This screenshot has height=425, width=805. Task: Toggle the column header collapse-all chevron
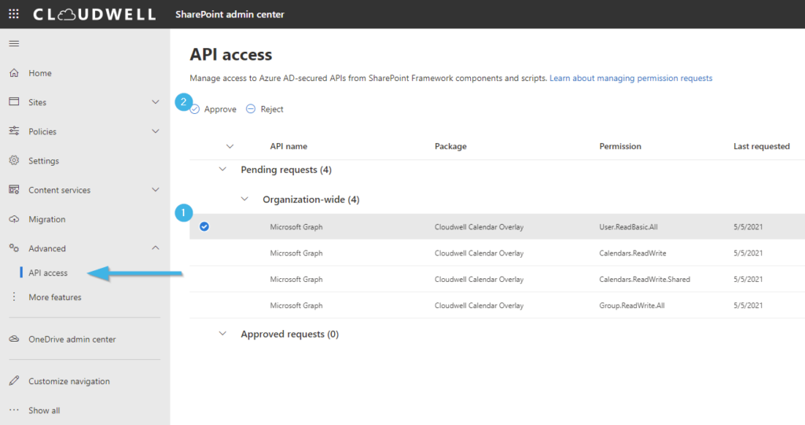pos(230,146)
